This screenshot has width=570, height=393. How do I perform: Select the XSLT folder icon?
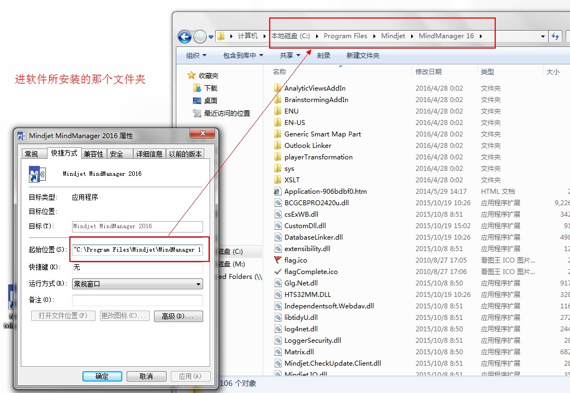(277, 180)
